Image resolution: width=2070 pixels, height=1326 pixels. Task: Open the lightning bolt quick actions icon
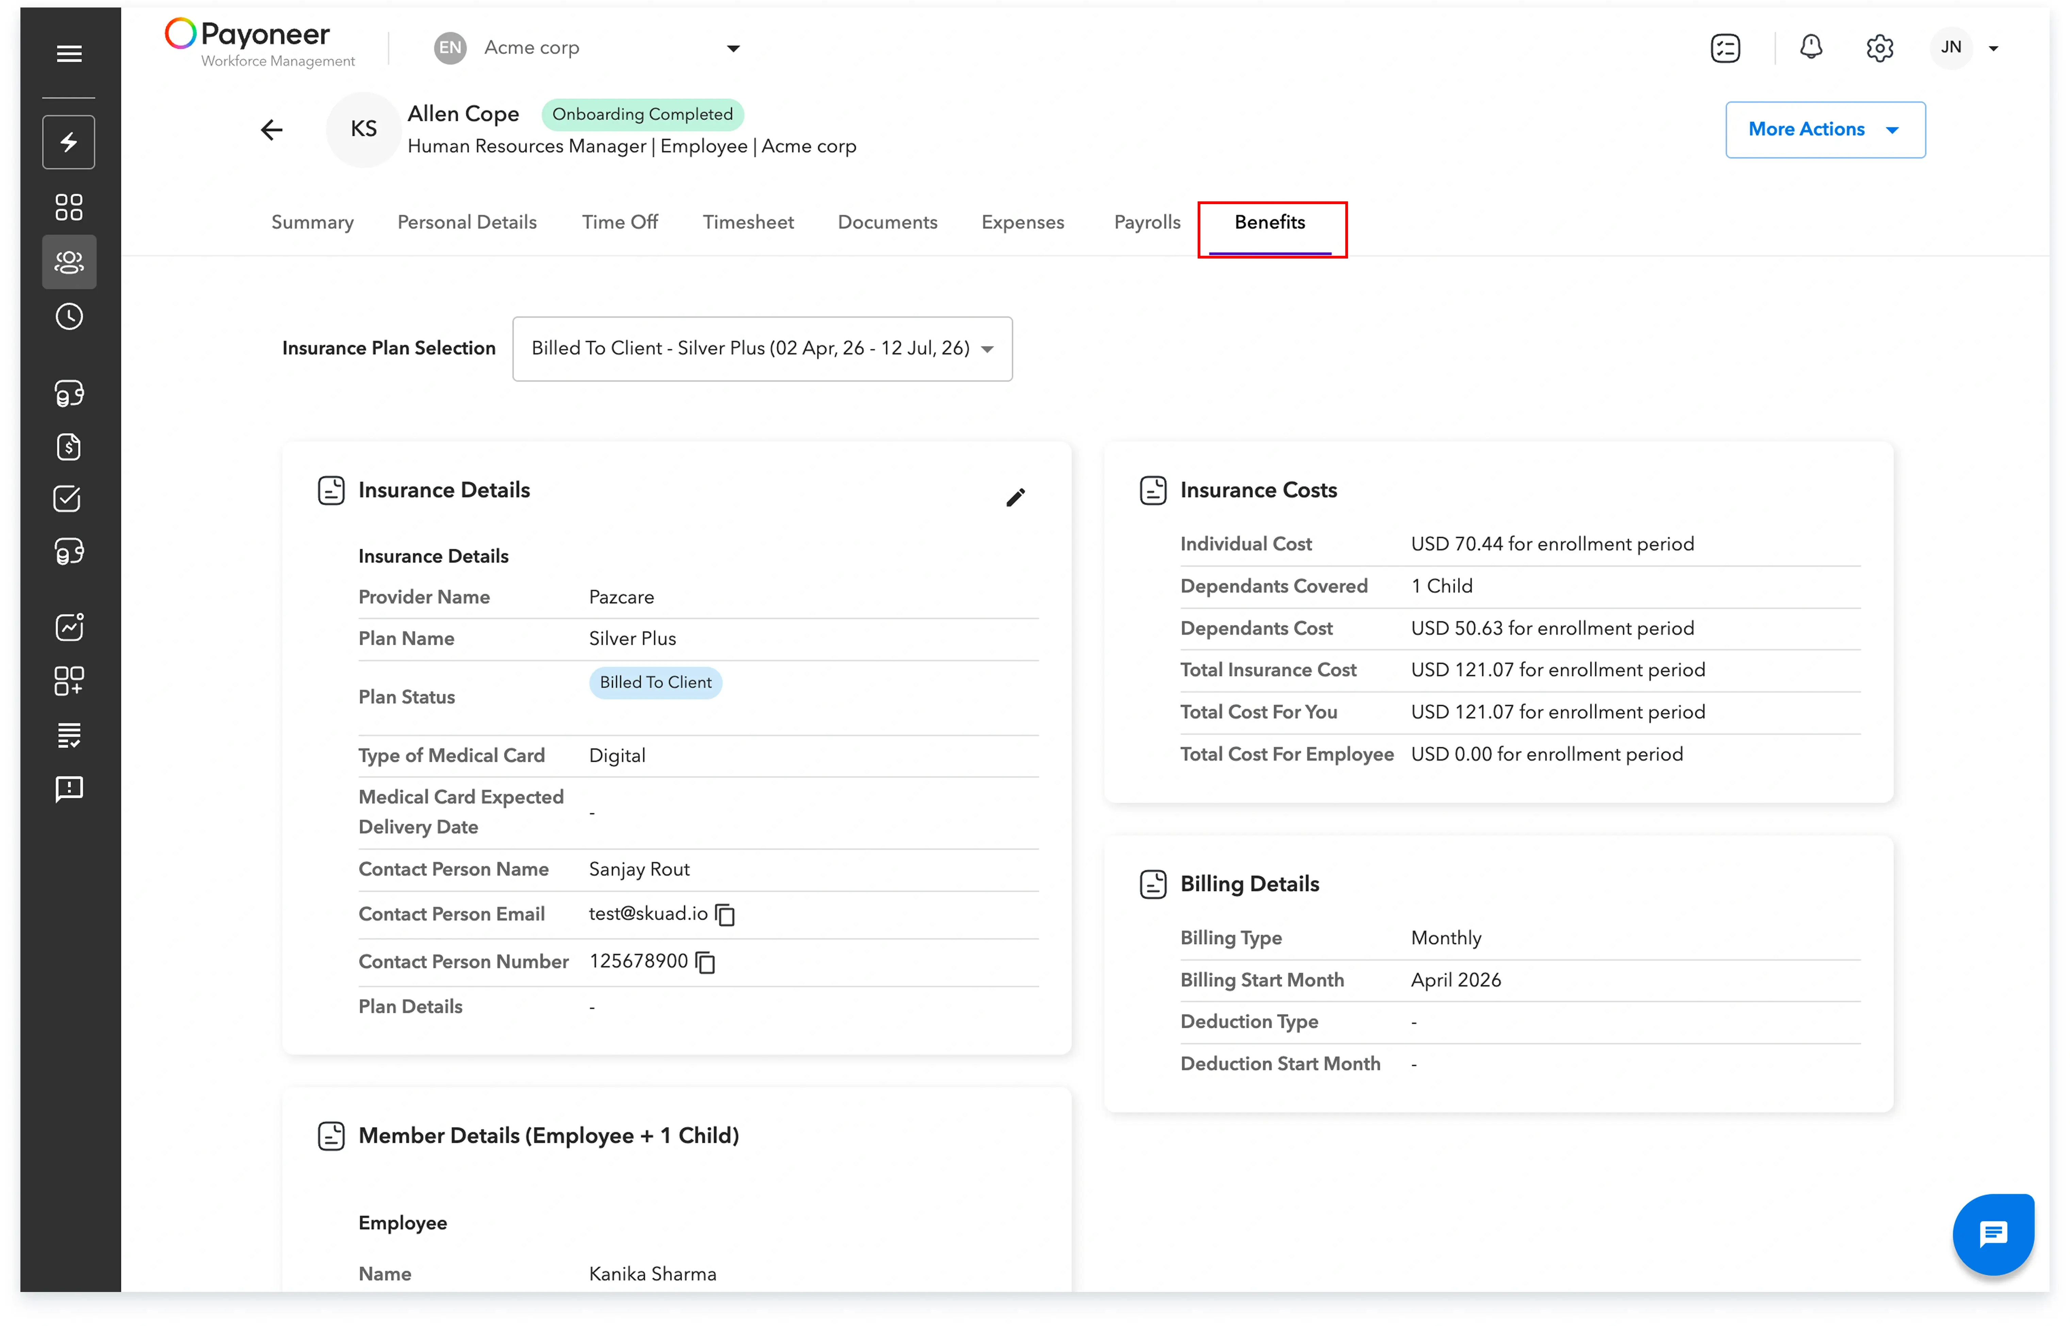click(69, 142)
